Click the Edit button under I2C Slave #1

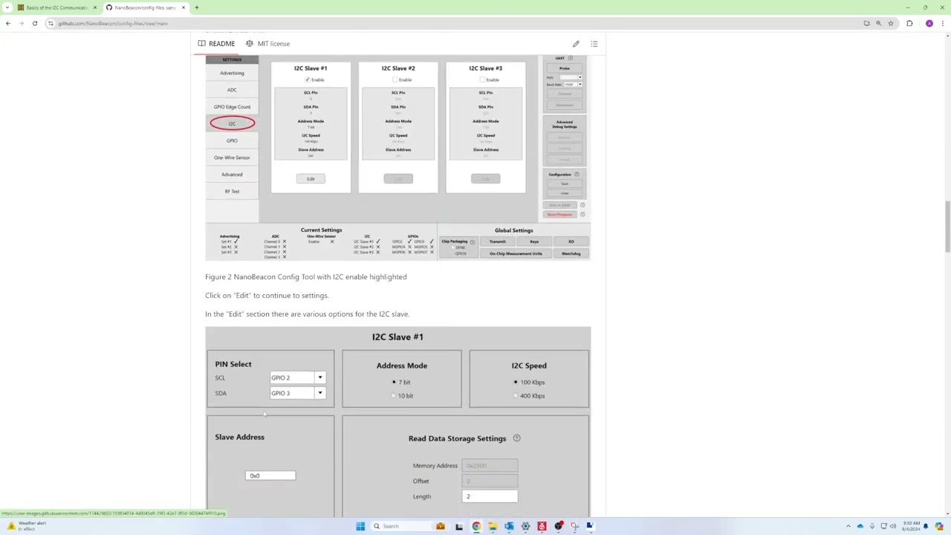(x=311, y=179)
